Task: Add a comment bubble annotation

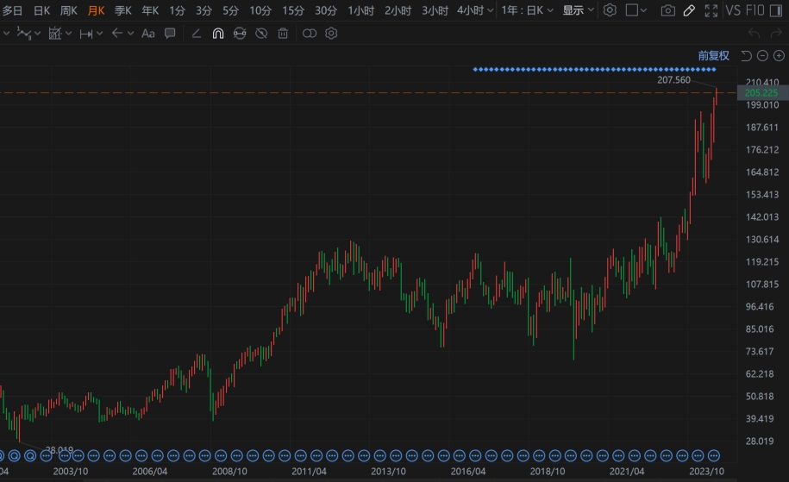Action: 170,34
